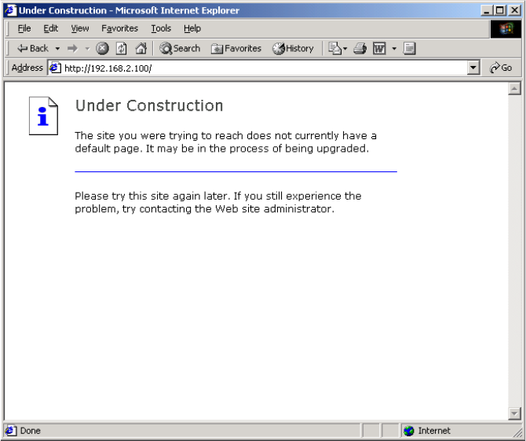
Task: Go to the Home page icon
Action: (141, 49)
